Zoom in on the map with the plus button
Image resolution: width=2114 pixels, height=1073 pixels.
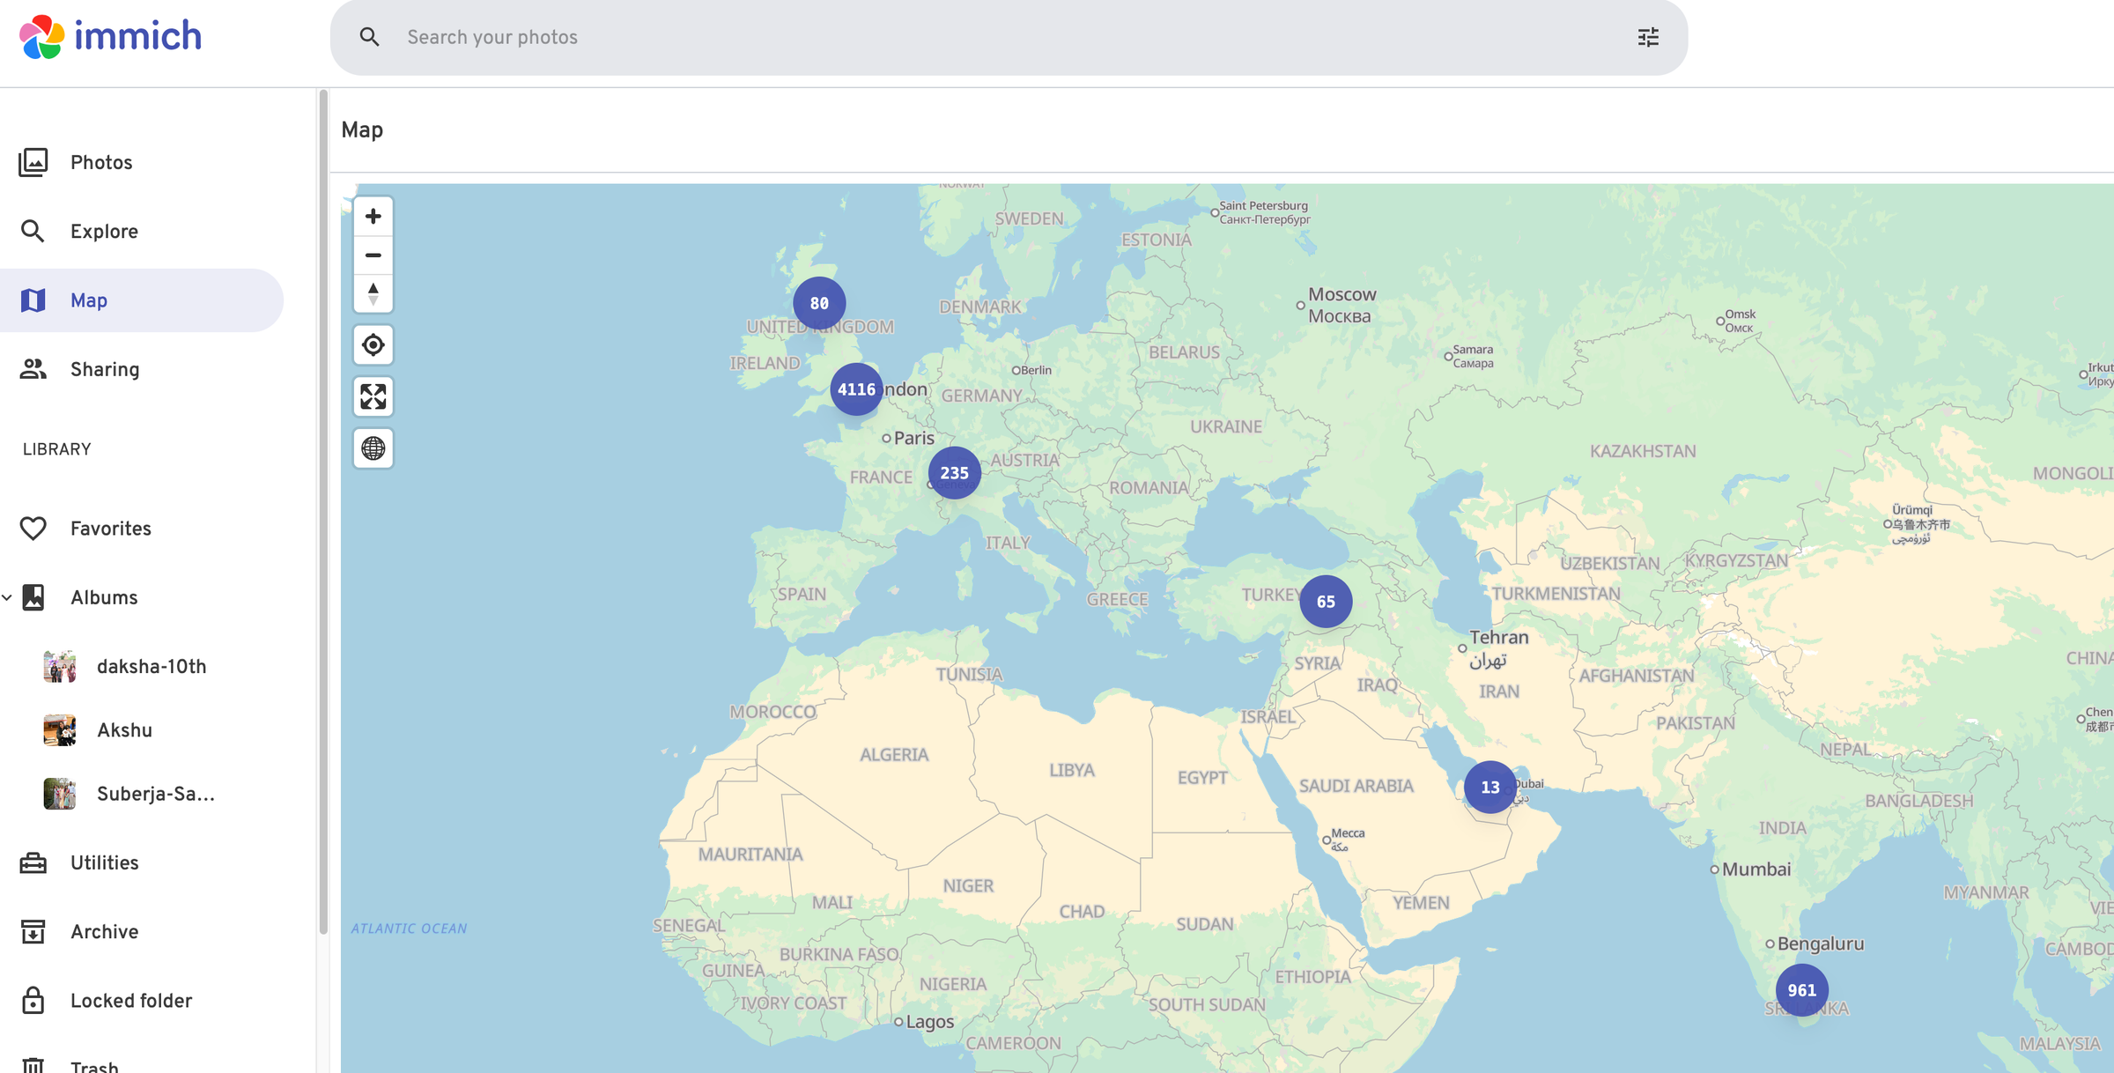373,216
